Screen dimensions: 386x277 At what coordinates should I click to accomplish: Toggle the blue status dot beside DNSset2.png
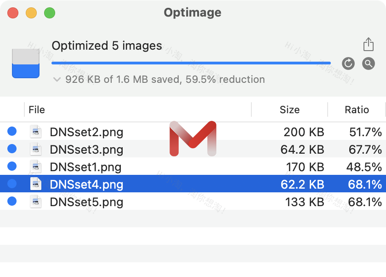[12, 132]
